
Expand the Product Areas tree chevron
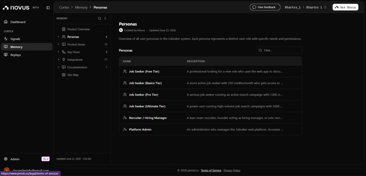[59, 44]
